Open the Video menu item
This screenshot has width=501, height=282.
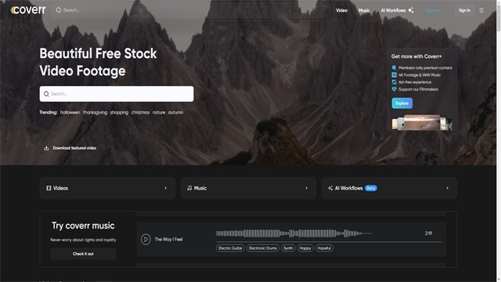click(x=341, y=10)
